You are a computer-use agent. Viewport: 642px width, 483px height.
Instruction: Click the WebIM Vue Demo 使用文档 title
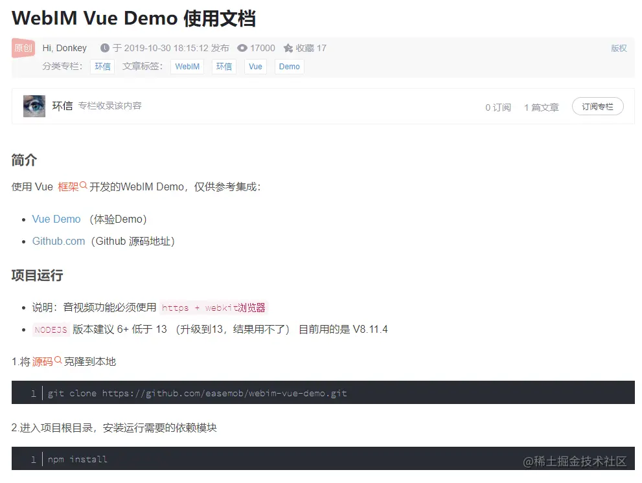pyautogui.click(x=134, y=18)
